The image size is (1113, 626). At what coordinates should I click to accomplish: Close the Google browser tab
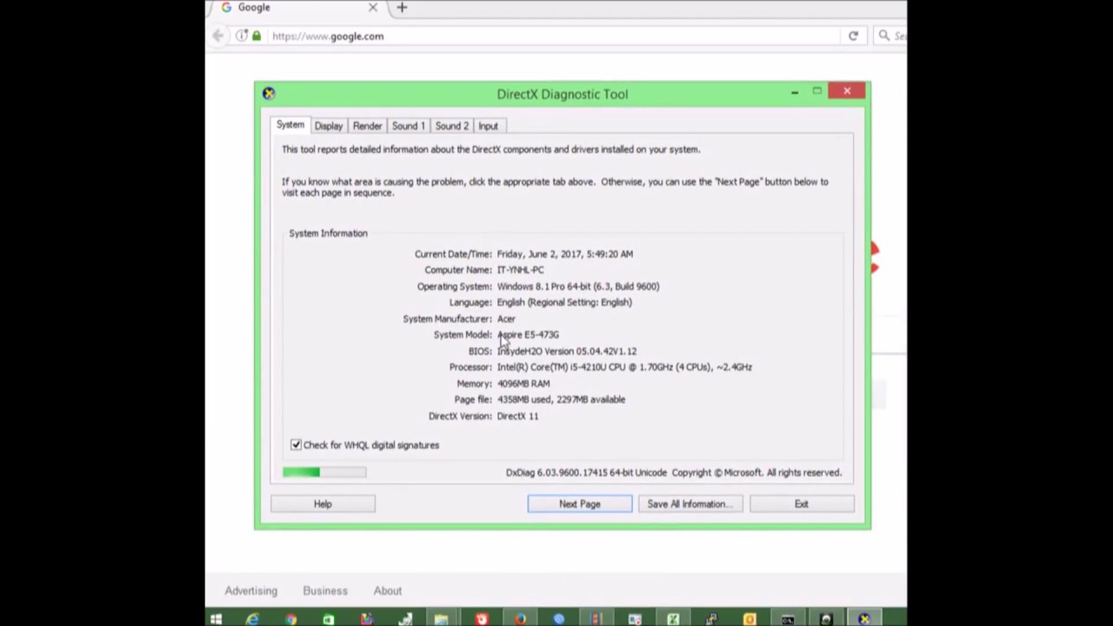[x=373, y=7]
